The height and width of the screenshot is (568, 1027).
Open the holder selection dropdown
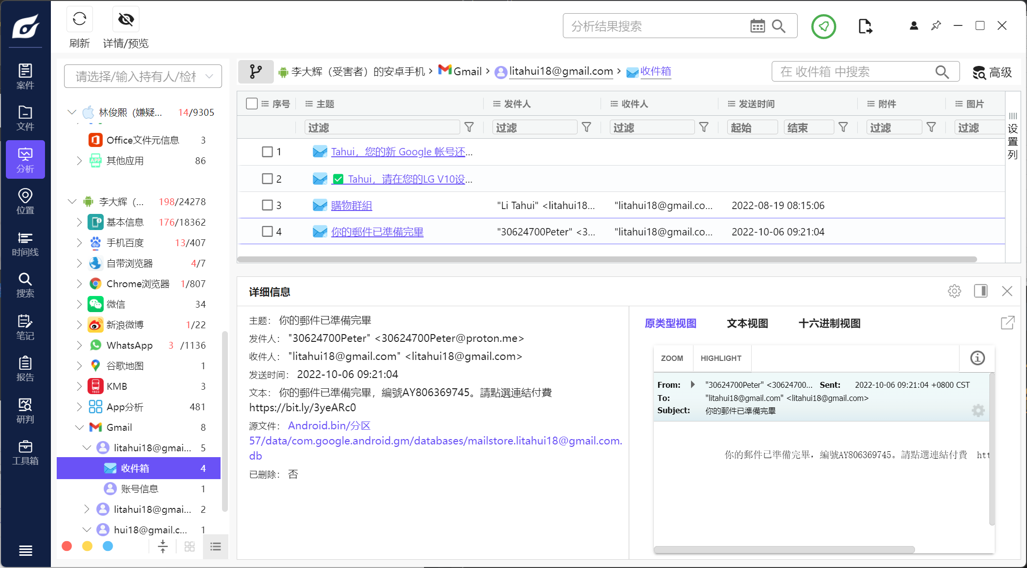coord(143,76)
